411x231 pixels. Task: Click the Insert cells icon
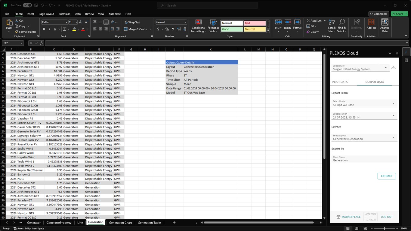tap(278, 22)
